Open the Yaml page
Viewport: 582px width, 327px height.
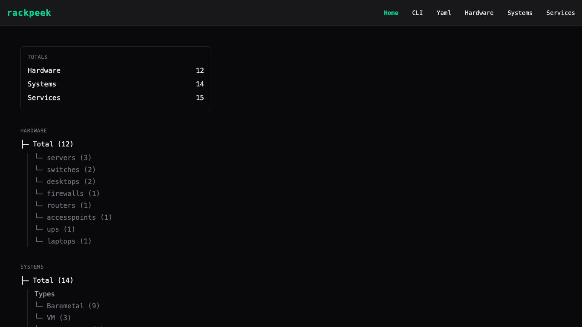(444, 13)
